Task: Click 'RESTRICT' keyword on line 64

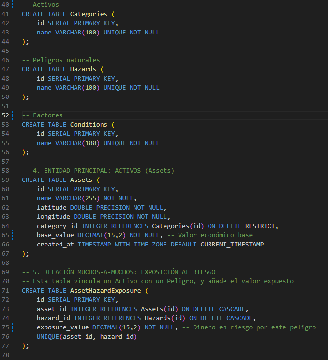Action: 260,226
